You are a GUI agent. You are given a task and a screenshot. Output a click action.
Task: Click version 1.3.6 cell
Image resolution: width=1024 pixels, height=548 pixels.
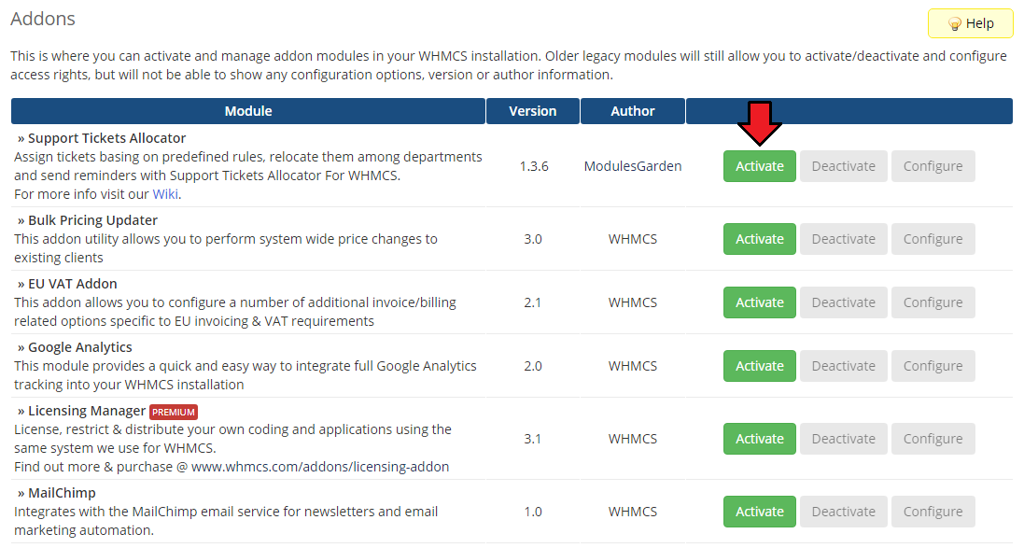pyautogui.click(x=534, y=166)
